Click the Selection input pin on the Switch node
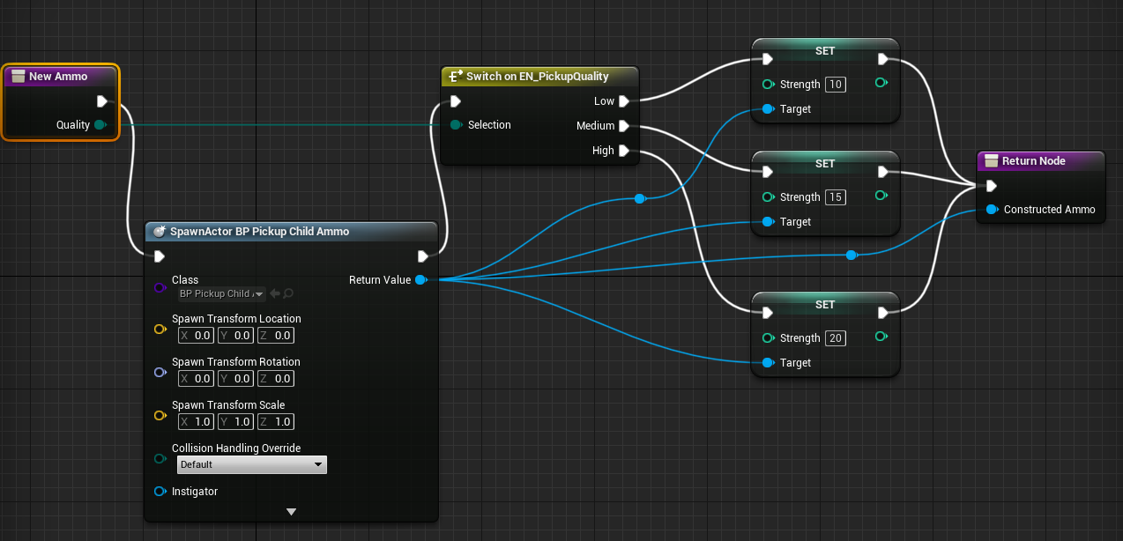 pos(455,125)
